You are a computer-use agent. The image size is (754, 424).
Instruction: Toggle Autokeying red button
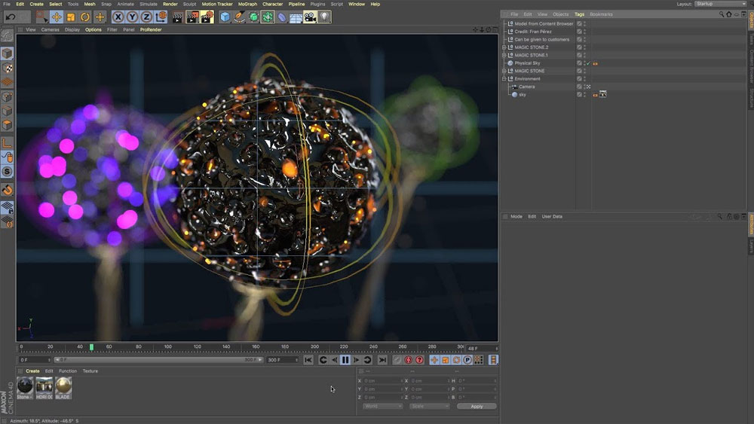pos(408,360)
